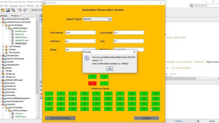Select premium seat 46
The width and height of the screenshot is (219, 123).
(156, 109)
